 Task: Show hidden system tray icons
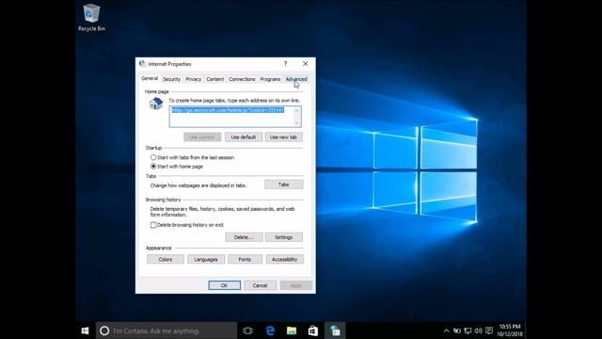(446, 331)
